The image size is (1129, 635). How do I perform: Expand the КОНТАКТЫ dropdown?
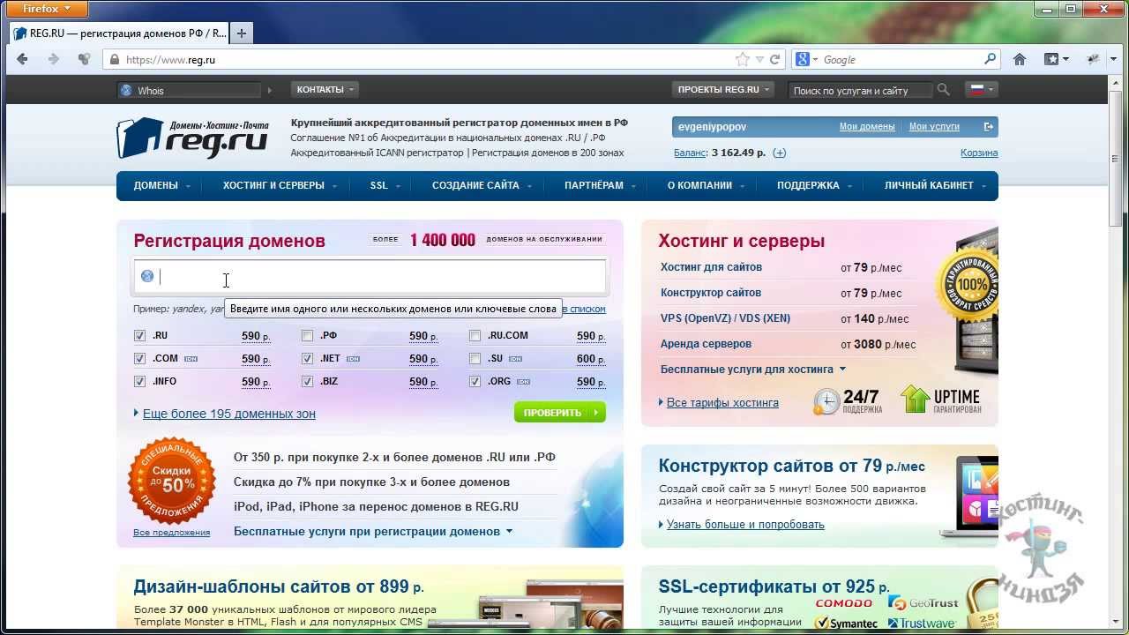pyautogui.click(x=325, y=90)
